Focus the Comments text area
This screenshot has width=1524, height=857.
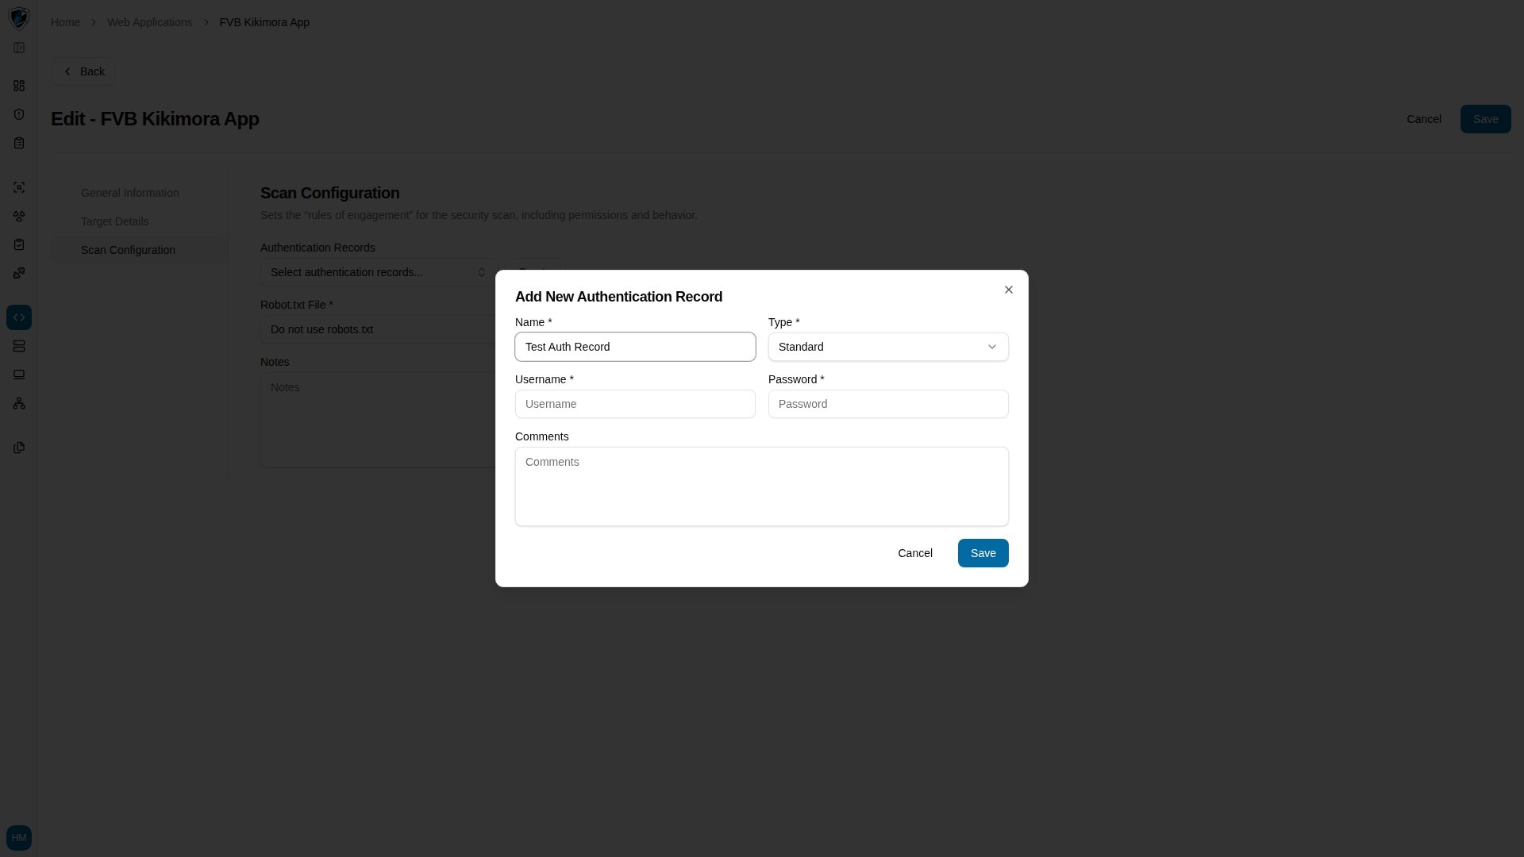(x=762, y=486)
